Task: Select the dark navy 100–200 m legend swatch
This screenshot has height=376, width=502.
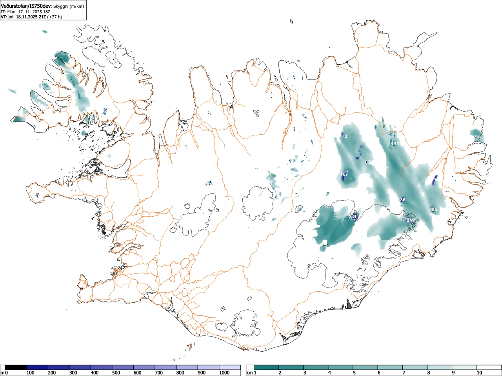Action: click(37, 367)
